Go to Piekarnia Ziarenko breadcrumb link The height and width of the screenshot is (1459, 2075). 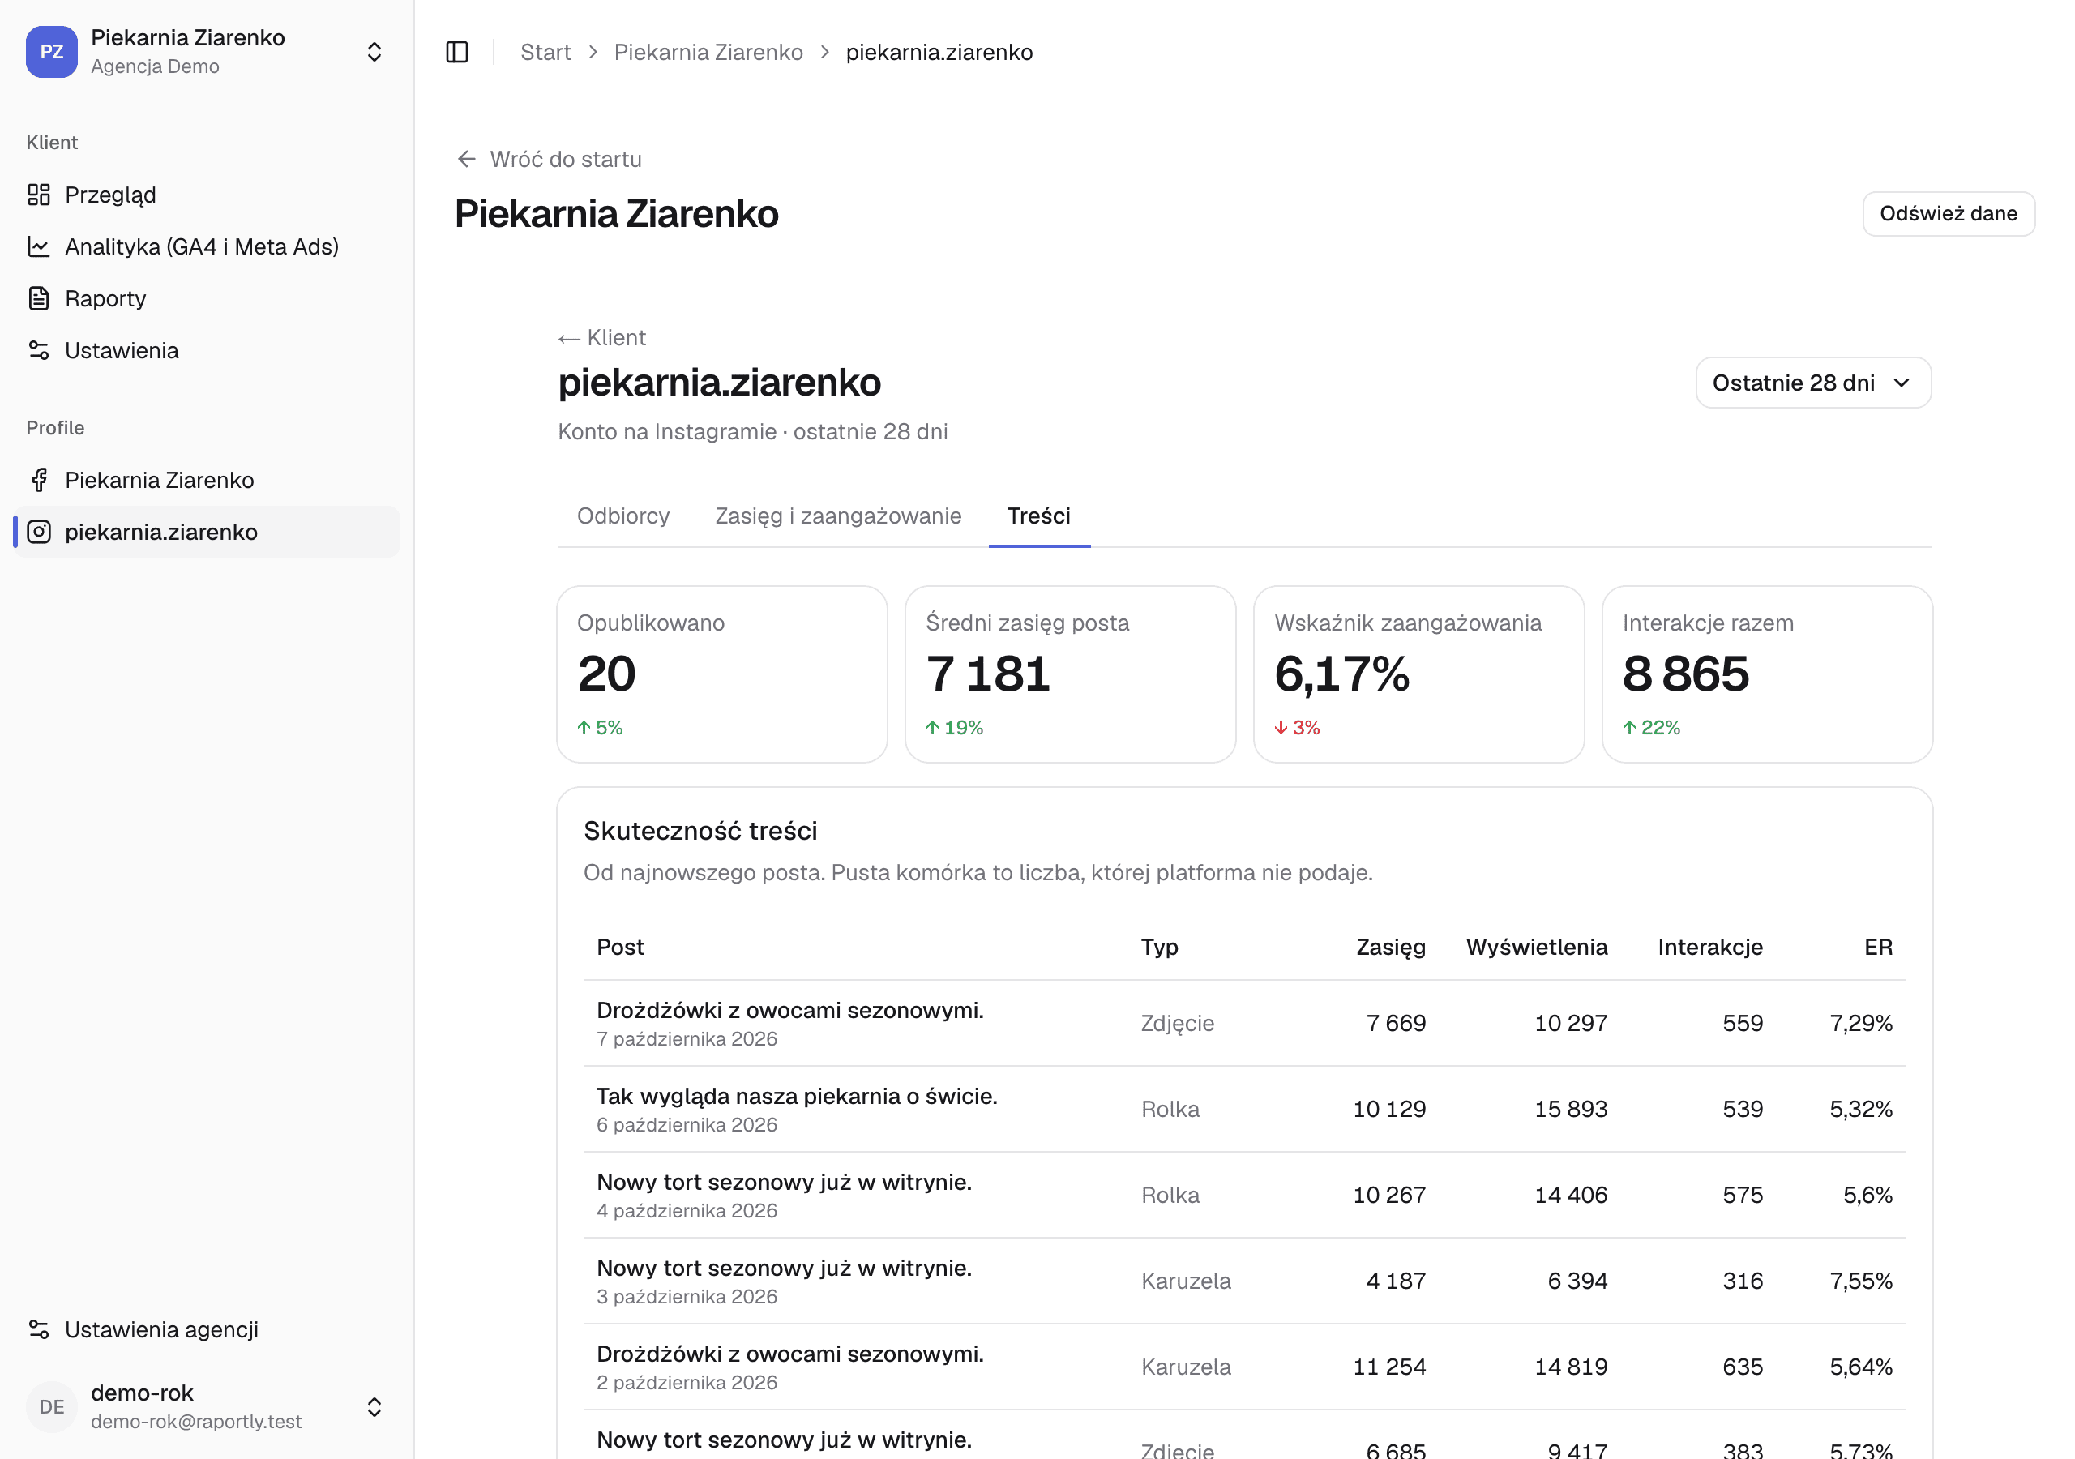point(708,53)
